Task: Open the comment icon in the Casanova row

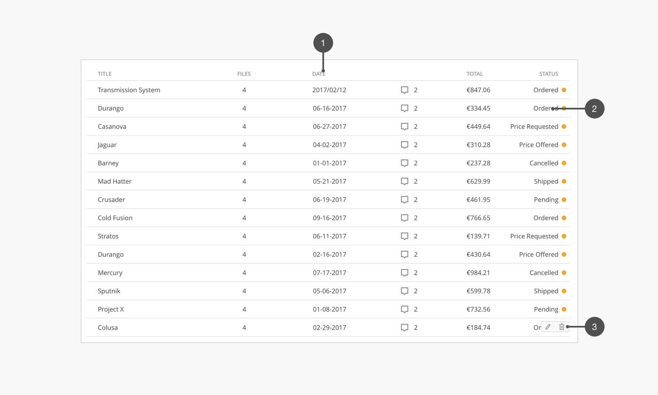Action: pyautogui.click(x=405, y=127)
